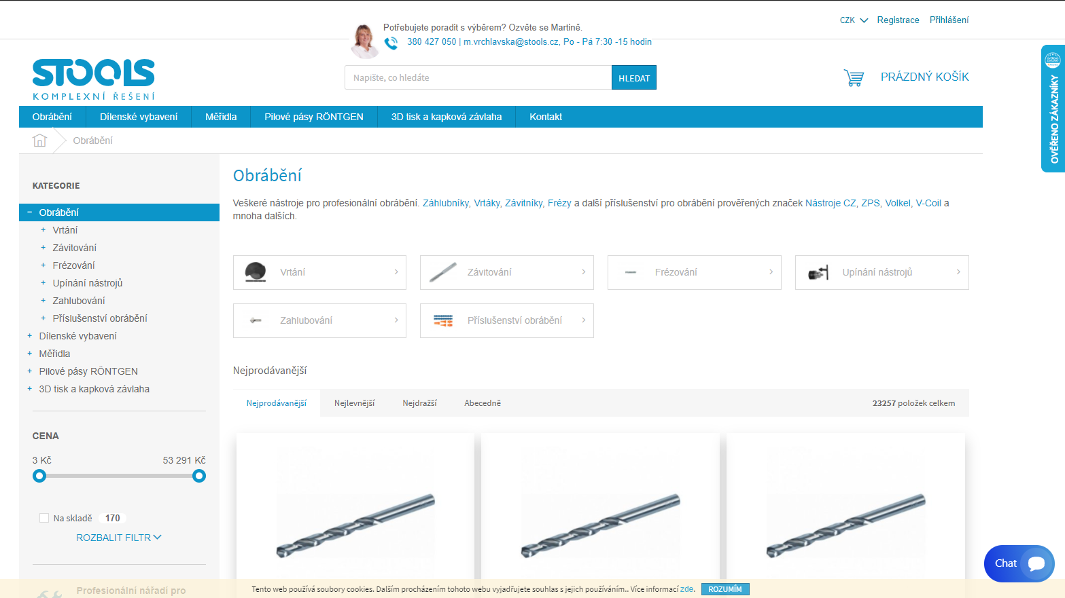The image size is (1065, 598).
Task: Open the Nástroje CZ brand link
Action: click(831, 203)
